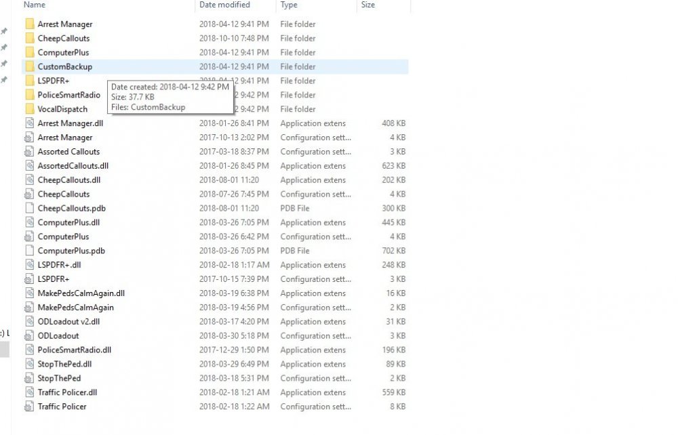The width and height of the screenshot is (678, 435).
Task: Click the 8 KB size of Traffic Policer config
Action: [x=398, y=407]
